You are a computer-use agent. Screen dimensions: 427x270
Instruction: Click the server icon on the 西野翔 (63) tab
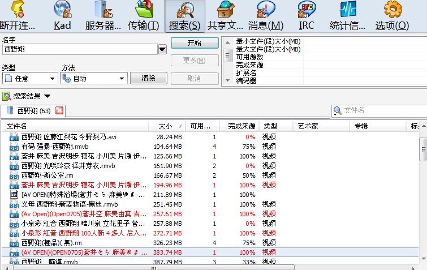[x=10, y=110]
